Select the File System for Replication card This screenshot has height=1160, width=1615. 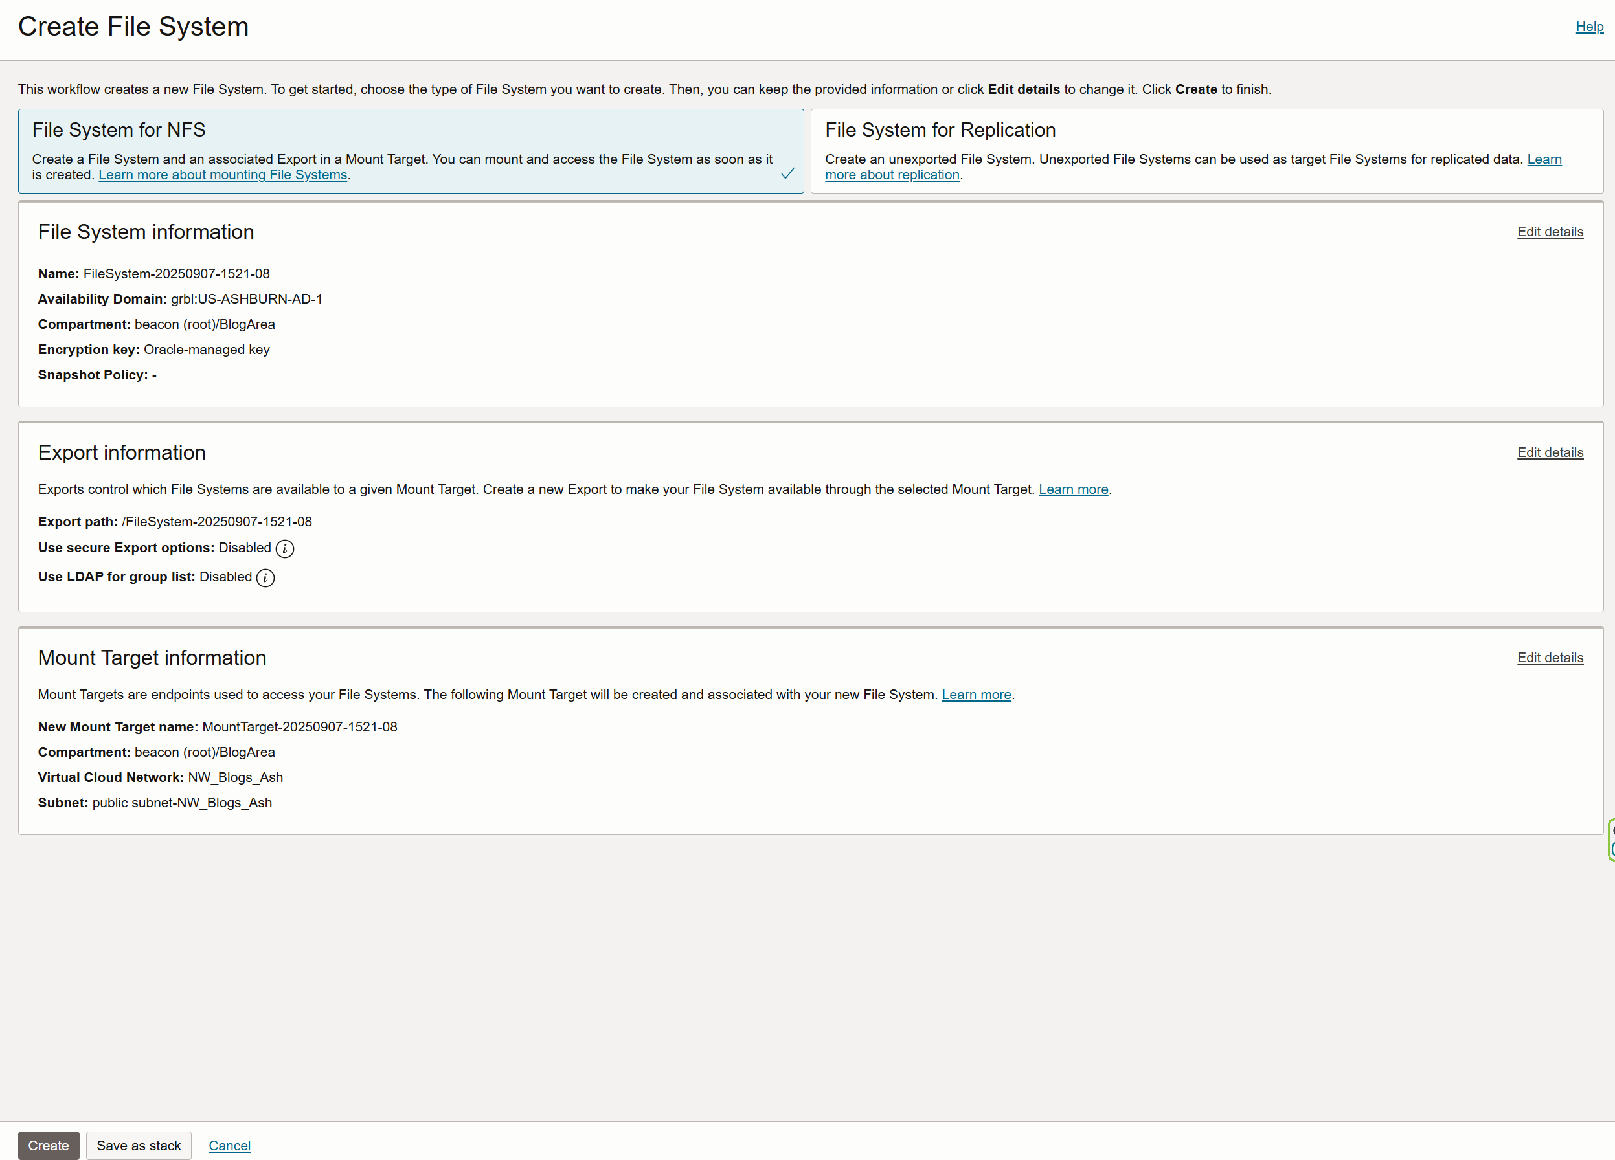1207,151
